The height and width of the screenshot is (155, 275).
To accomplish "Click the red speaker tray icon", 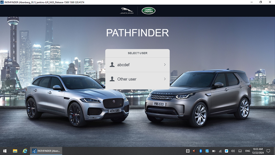I will pyautogui.click(x=194, y=151).
